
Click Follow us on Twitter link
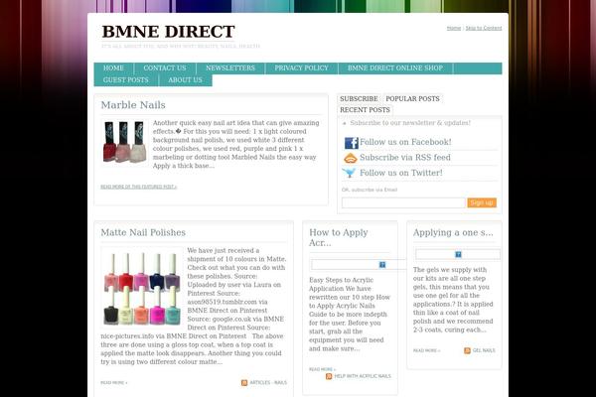tap(401, 173)
